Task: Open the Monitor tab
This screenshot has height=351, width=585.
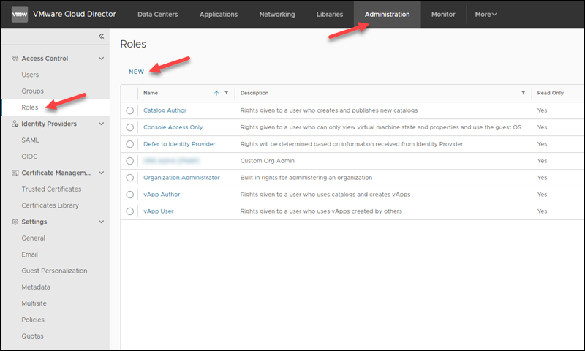Action: point(443,14)
